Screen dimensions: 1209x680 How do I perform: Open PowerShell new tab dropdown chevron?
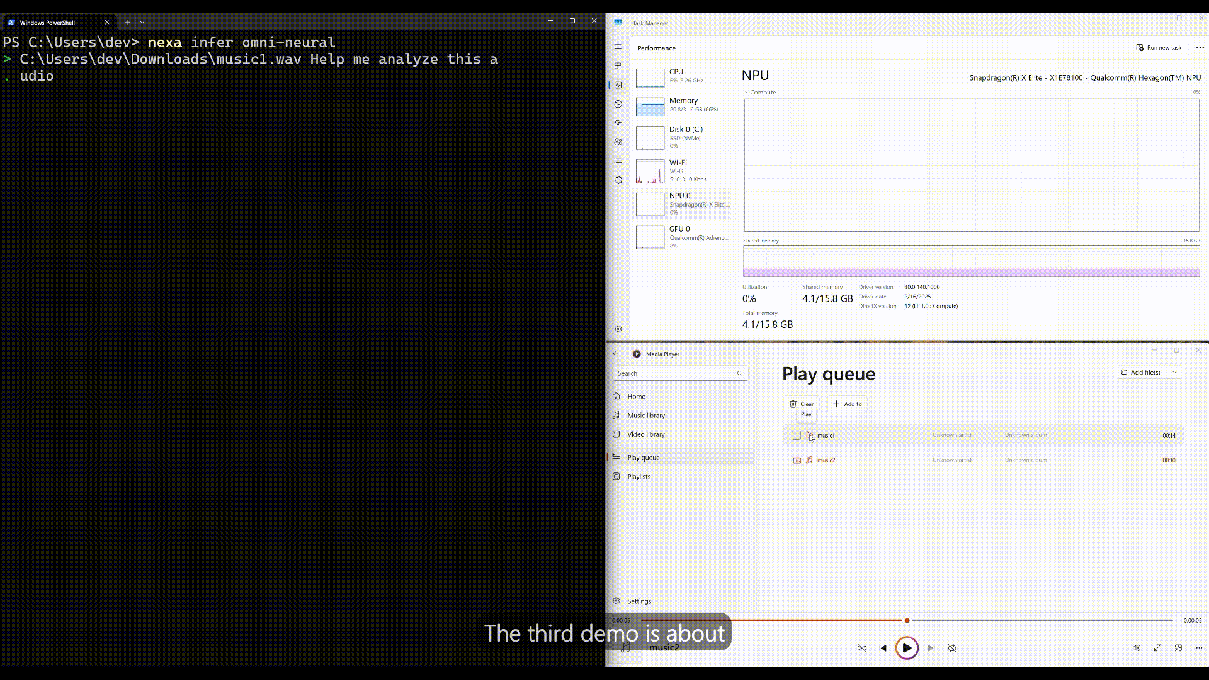[142, 22]
